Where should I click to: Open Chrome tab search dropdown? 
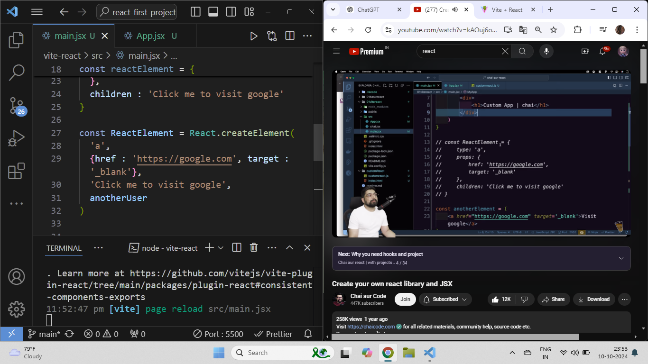[x=333, y=9]
